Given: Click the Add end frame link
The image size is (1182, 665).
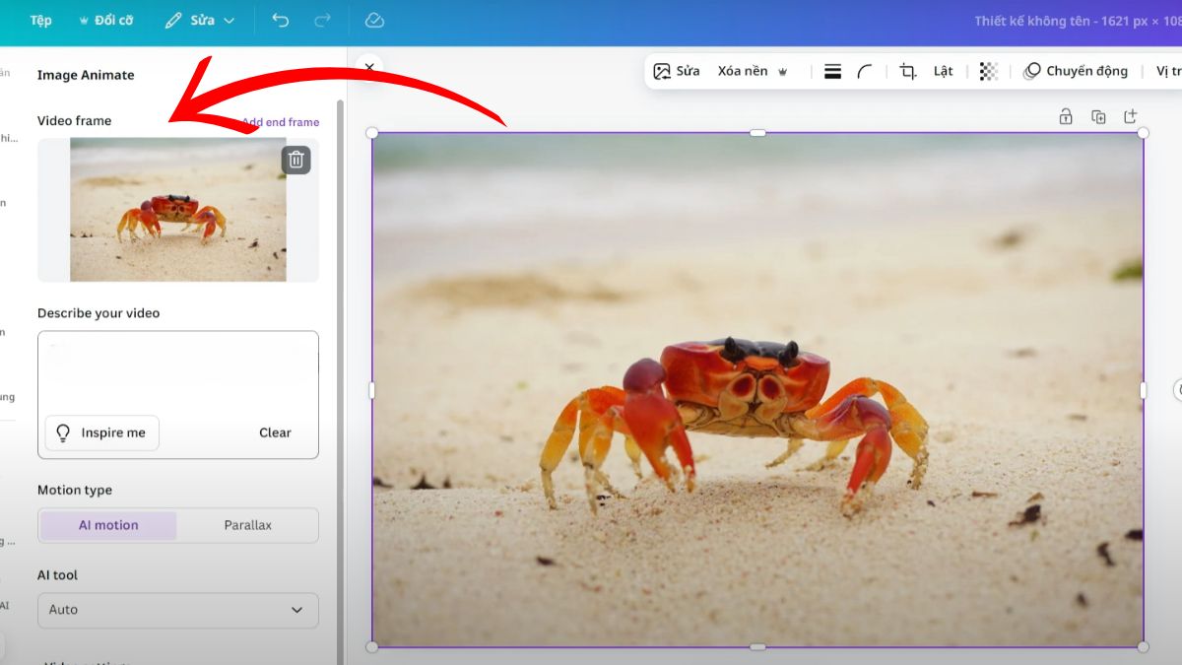Looking at the screenshot, I should [x=282, y=122].
